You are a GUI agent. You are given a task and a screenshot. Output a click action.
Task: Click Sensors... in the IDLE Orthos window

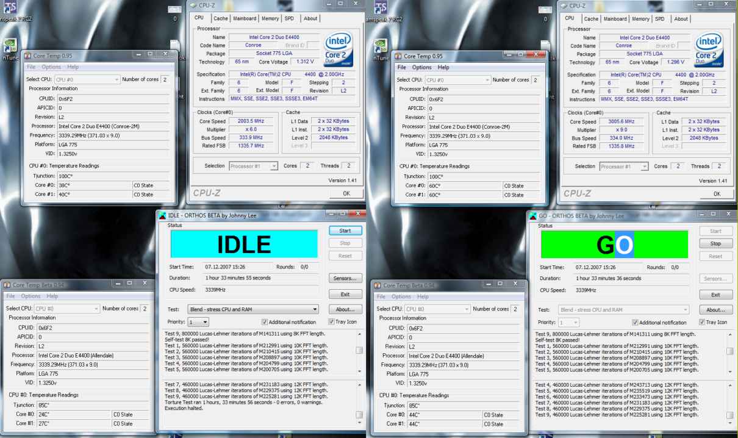click(345, 278)
